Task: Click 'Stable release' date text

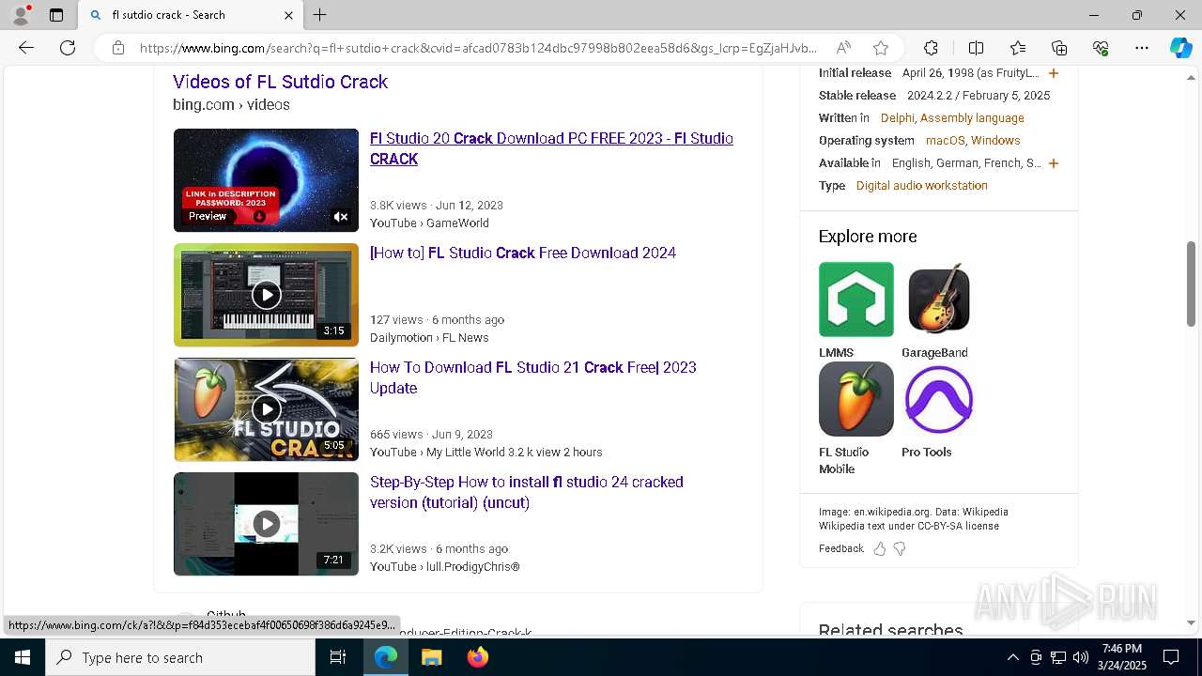Action: coord(979,96)
